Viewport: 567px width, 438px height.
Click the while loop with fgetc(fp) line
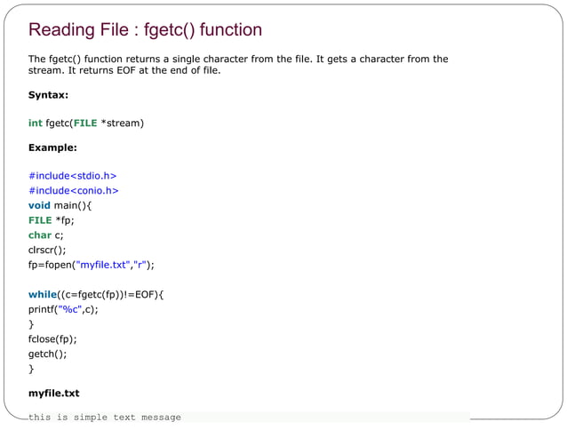(96, 294)
